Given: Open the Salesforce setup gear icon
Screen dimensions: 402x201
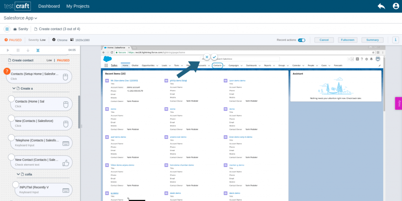Looking at the screenshot, I should [367, 59].
